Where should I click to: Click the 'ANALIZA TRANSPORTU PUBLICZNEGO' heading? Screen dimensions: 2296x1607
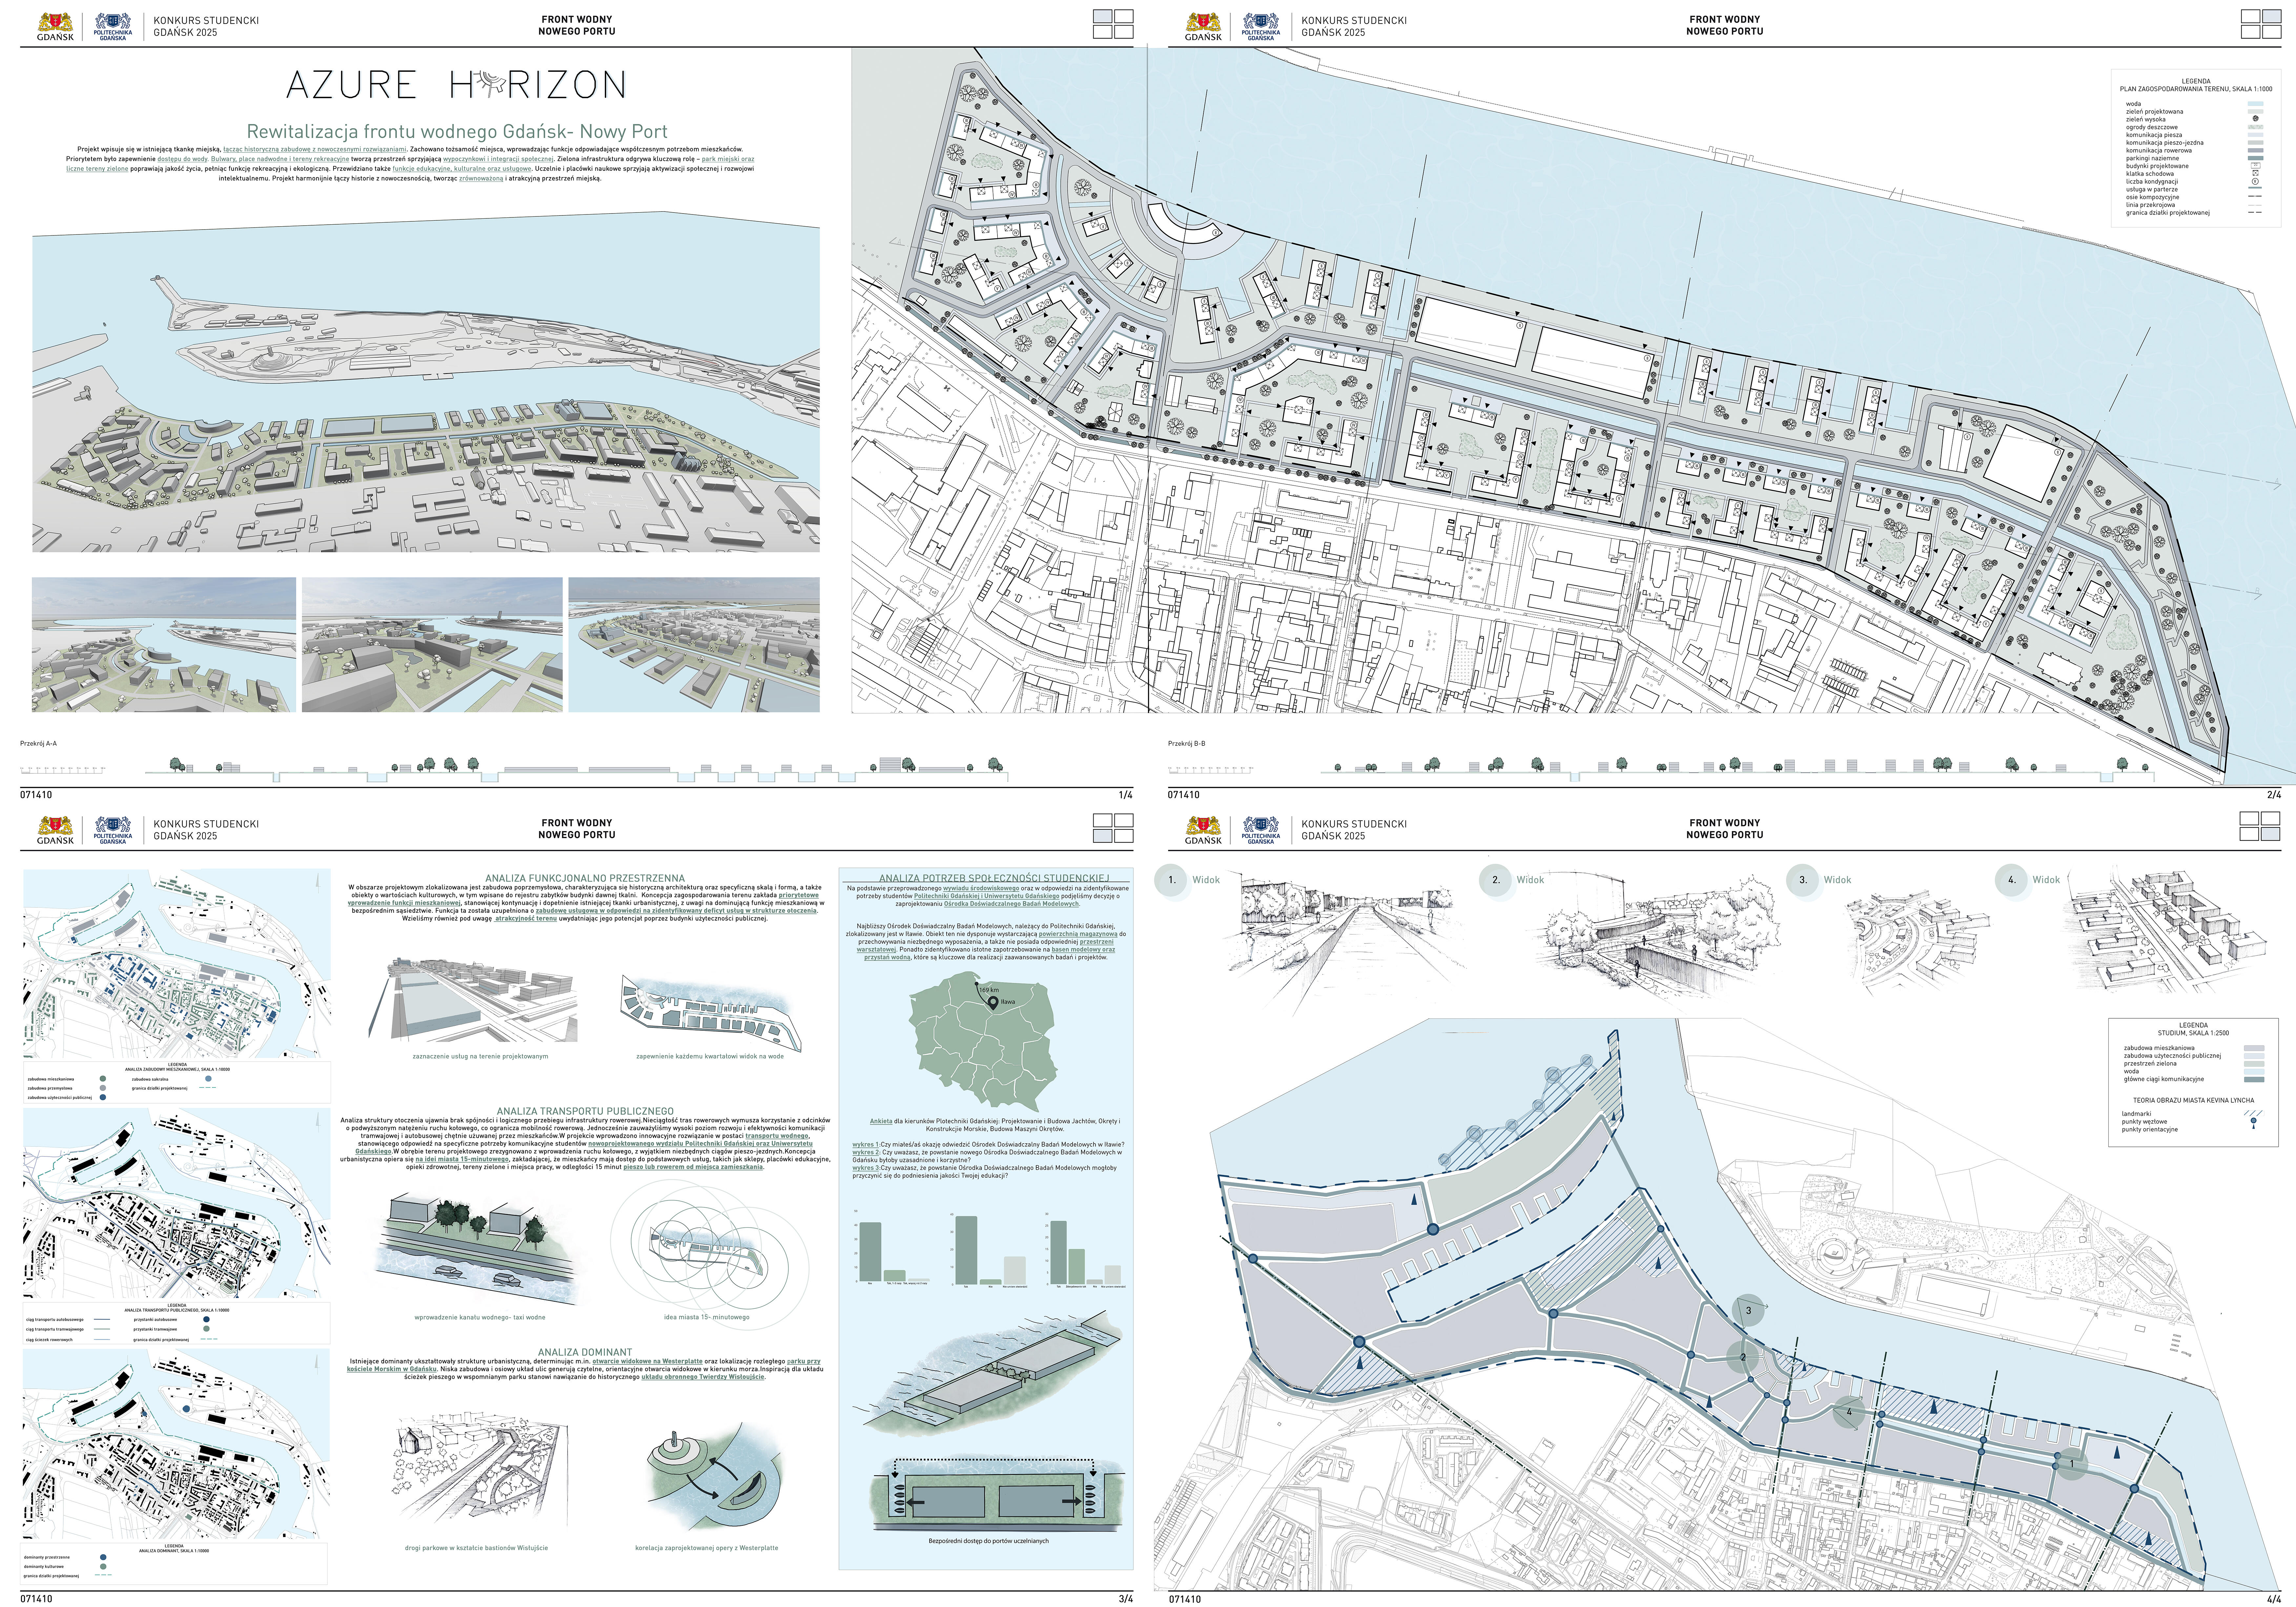585,1111
